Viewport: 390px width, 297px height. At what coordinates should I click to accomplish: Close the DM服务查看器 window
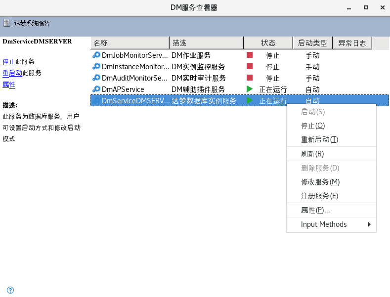coord(383,7)
